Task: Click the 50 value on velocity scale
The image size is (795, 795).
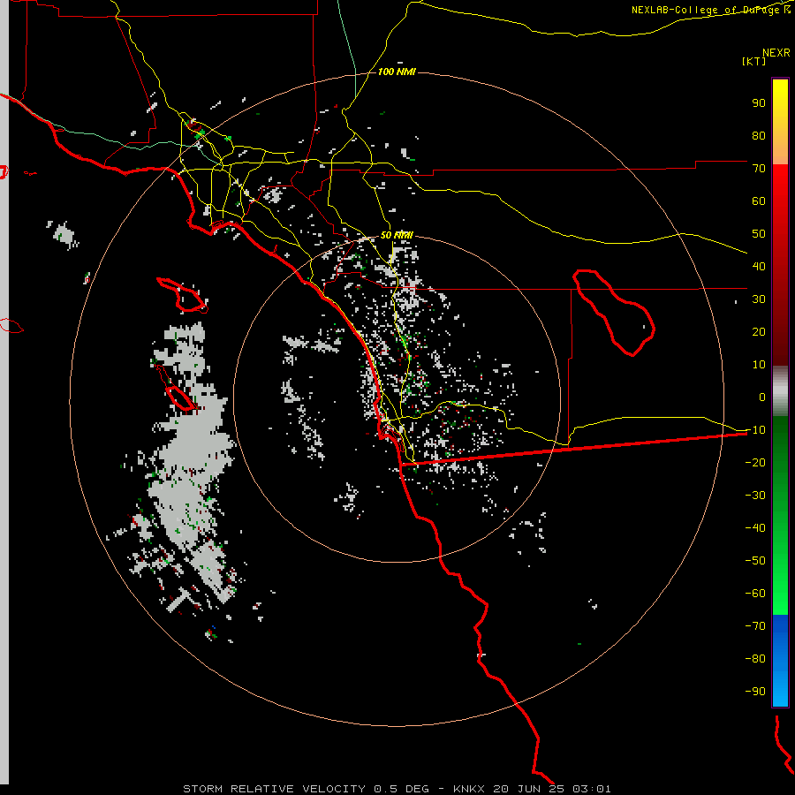Action: pos(759,234)
